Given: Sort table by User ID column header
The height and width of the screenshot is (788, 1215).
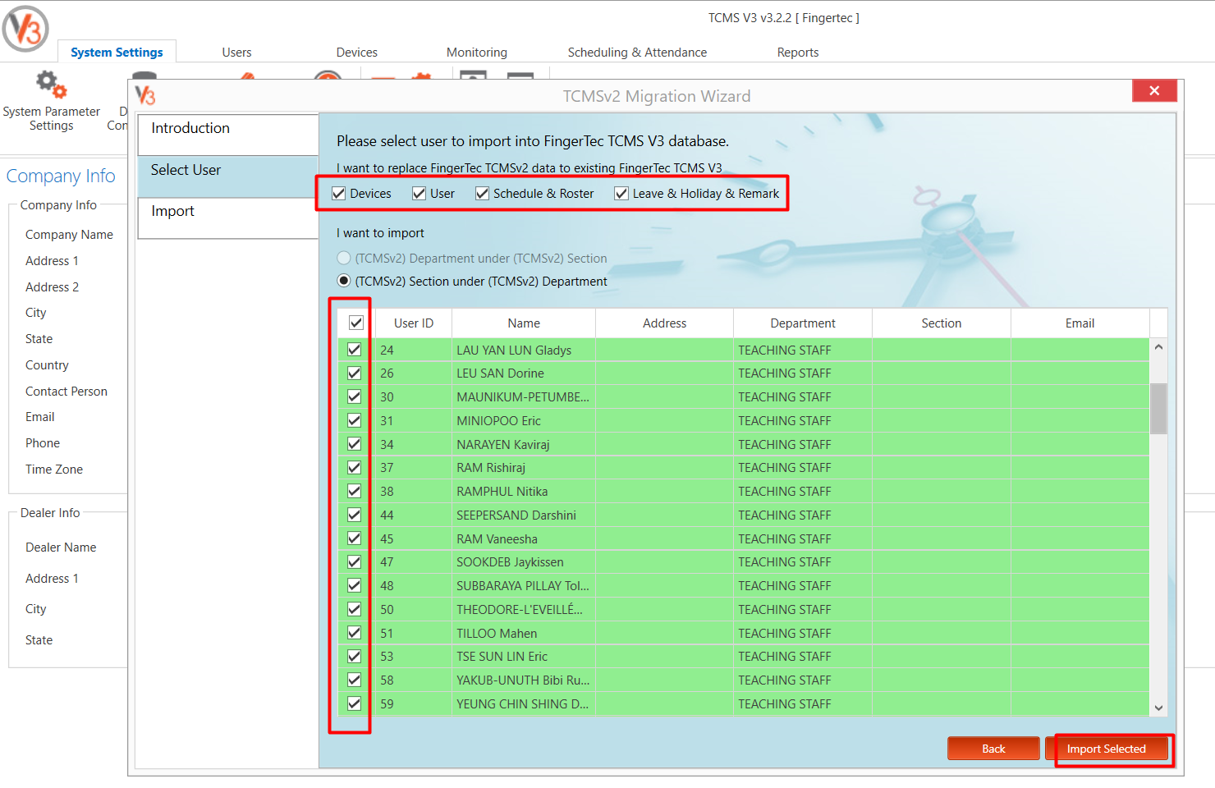Looking at the screenshot, I should point(414,323).
